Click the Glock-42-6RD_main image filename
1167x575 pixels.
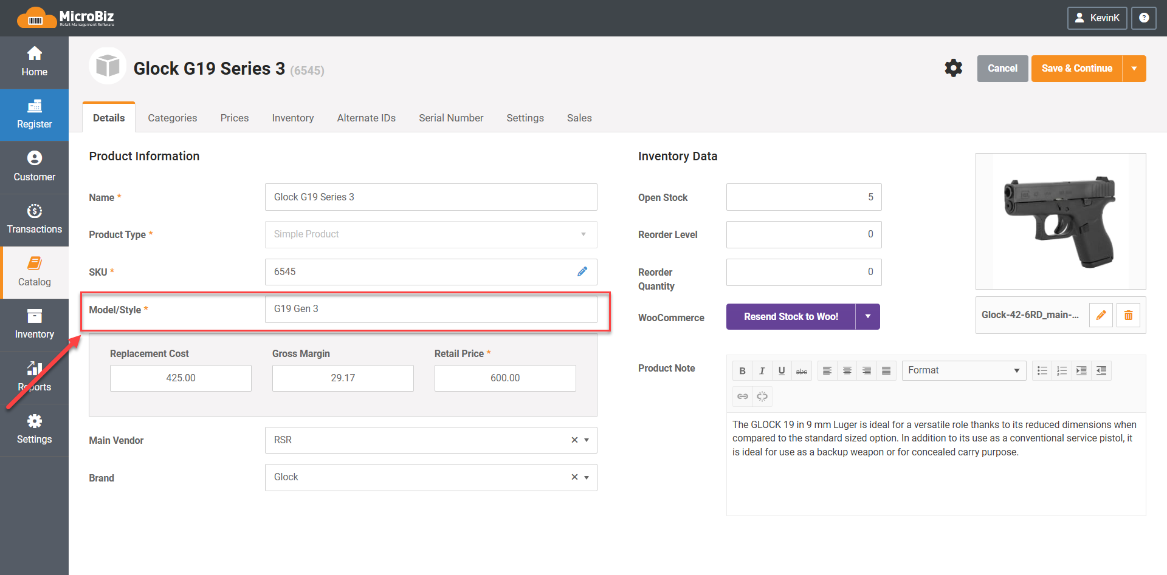point(1030,315)
